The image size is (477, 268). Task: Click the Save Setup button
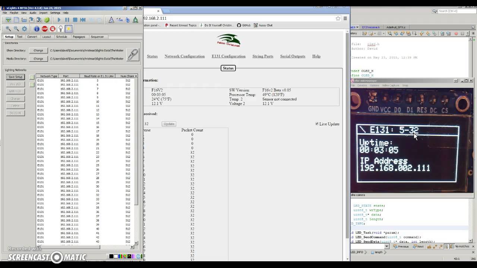click(15, 77)
